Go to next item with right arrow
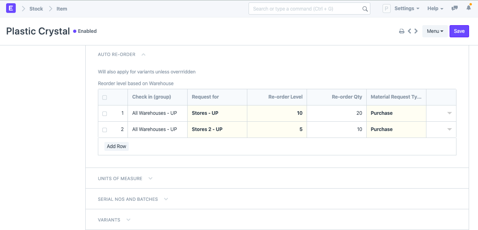This screenshot has height=230, width=478. click(x=416, y=31)
